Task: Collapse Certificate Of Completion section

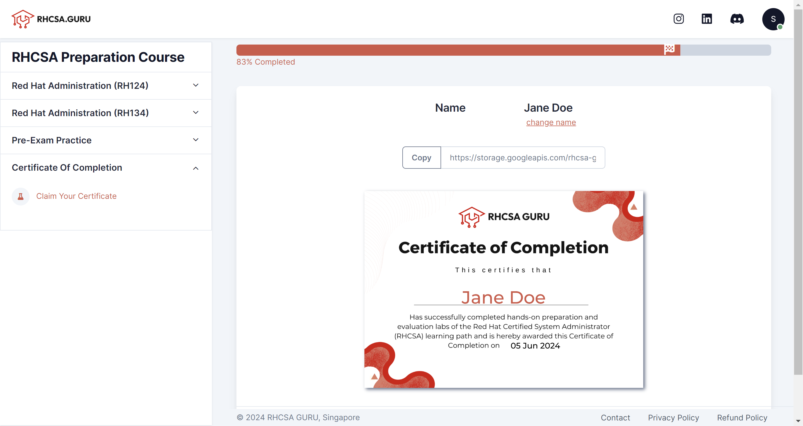Action: tap(106, 168)
